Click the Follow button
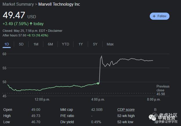This screenshot has width=181, height=126. pyautogui.click(x=160, y=16)
